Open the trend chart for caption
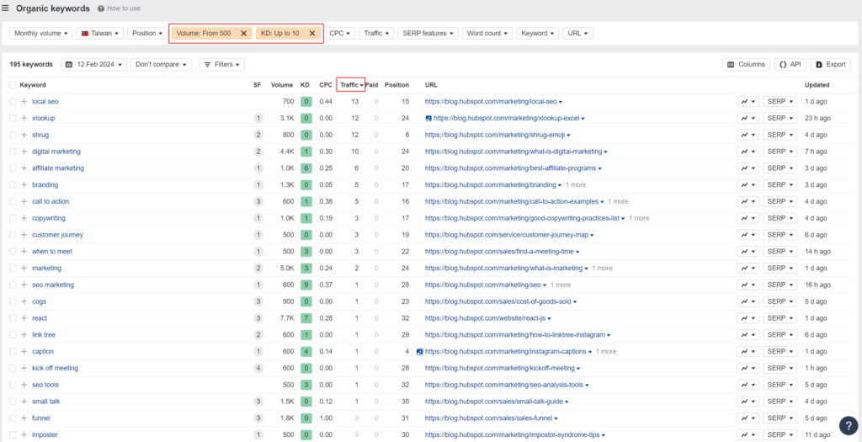Image resolution: width=862 pixels, height=442 pixels. (x=748, y=351)
